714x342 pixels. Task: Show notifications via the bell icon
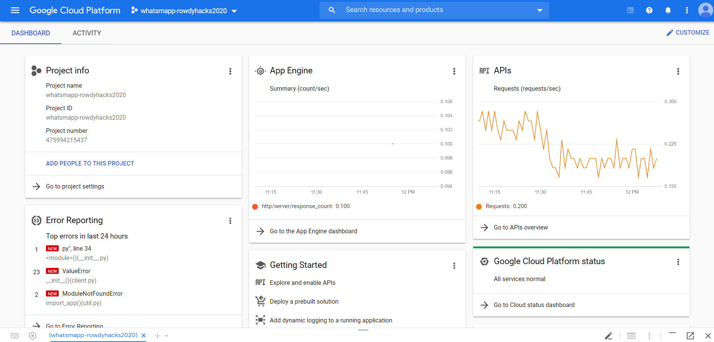[668, 10]
